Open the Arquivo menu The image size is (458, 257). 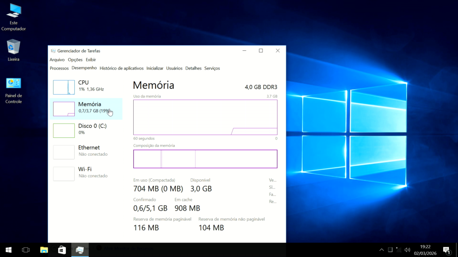pyautogui.click(x=57, y=60)
